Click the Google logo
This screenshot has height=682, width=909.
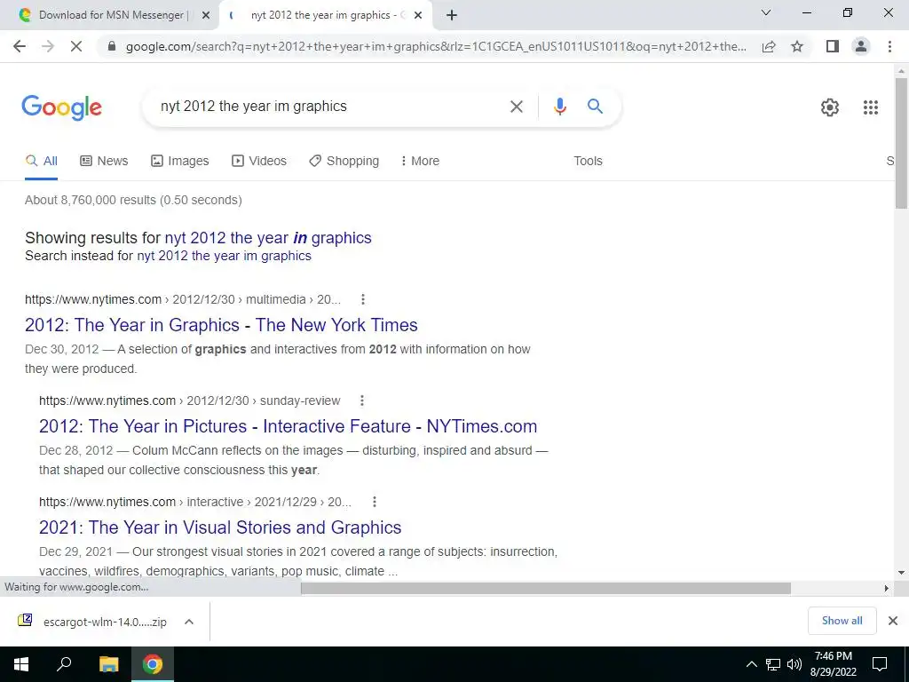tap(61, 107)
